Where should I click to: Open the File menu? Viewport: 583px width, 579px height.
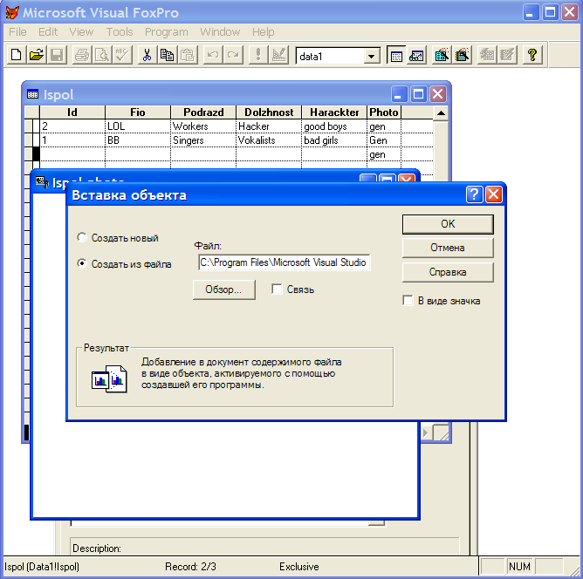pos(17,32)
